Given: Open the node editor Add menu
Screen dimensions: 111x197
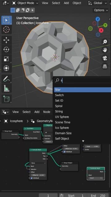Looking at the screenshot, I should coord(37,112).
